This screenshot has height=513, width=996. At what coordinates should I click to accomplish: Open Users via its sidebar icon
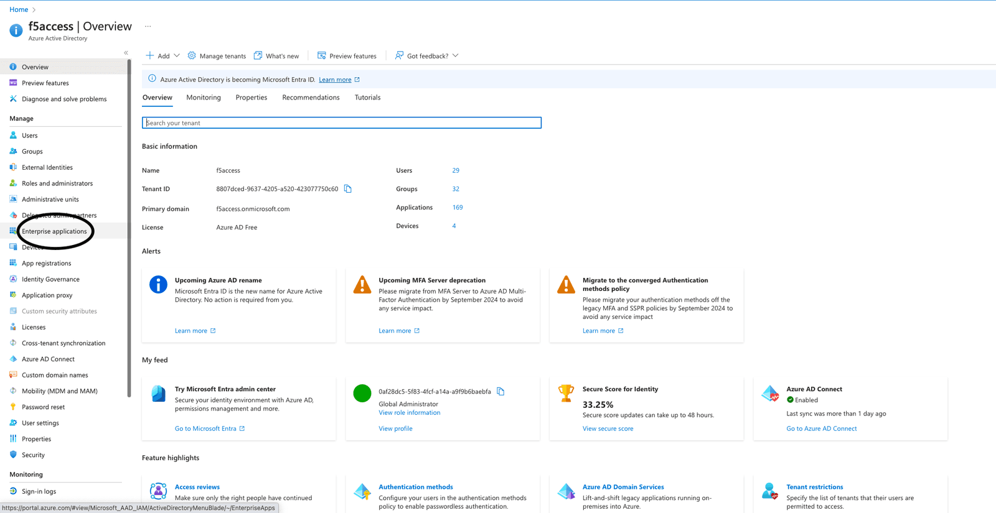(13, 135)
